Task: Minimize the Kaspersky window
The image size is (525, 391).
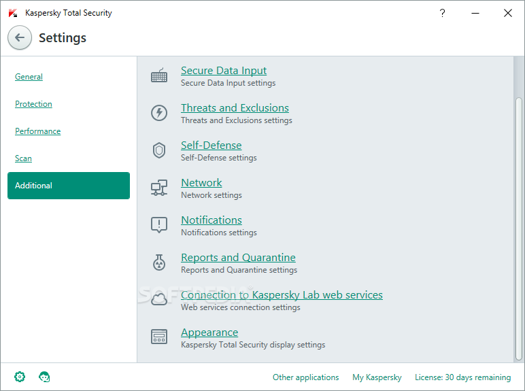Action: pos(475,13)
